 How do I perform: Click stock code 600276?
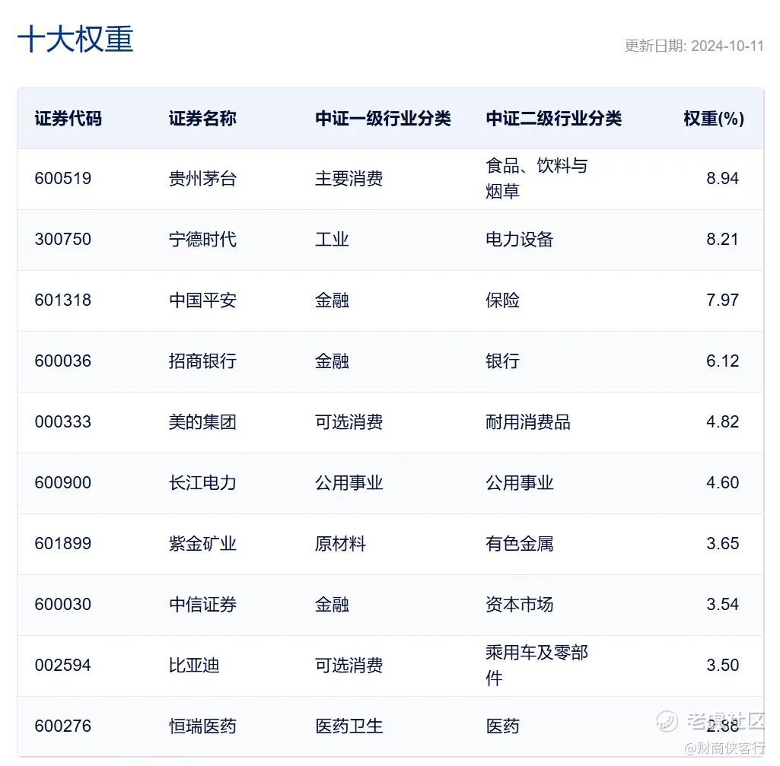(x=63, y=726)
